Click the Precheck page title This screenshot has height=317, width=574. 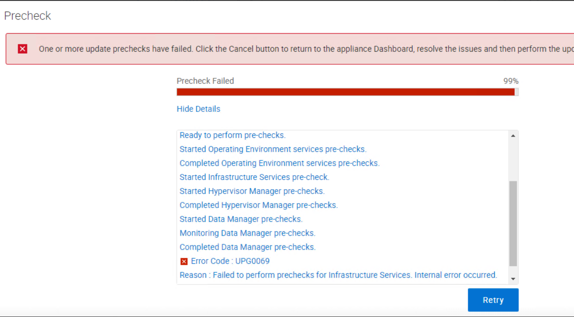(27, 15)
